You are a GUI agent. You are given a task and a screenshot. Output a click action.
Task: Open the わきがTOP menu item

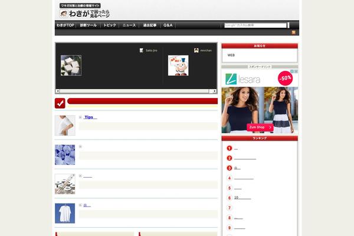coord(65,25)
